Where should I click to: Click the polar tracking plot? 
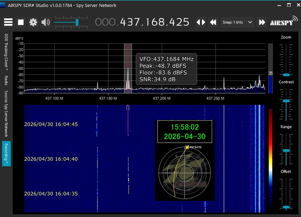coord(184,173)
